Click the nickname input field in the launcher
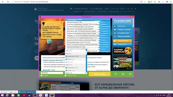The width and height of the screenshot is (173, 97). tap(52, 73)
